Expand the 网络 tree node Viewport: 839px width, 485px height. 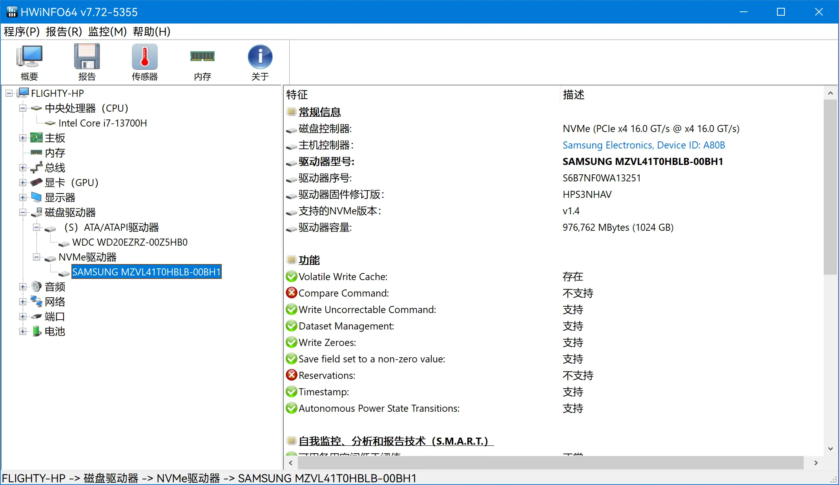[x=23, y=302]
